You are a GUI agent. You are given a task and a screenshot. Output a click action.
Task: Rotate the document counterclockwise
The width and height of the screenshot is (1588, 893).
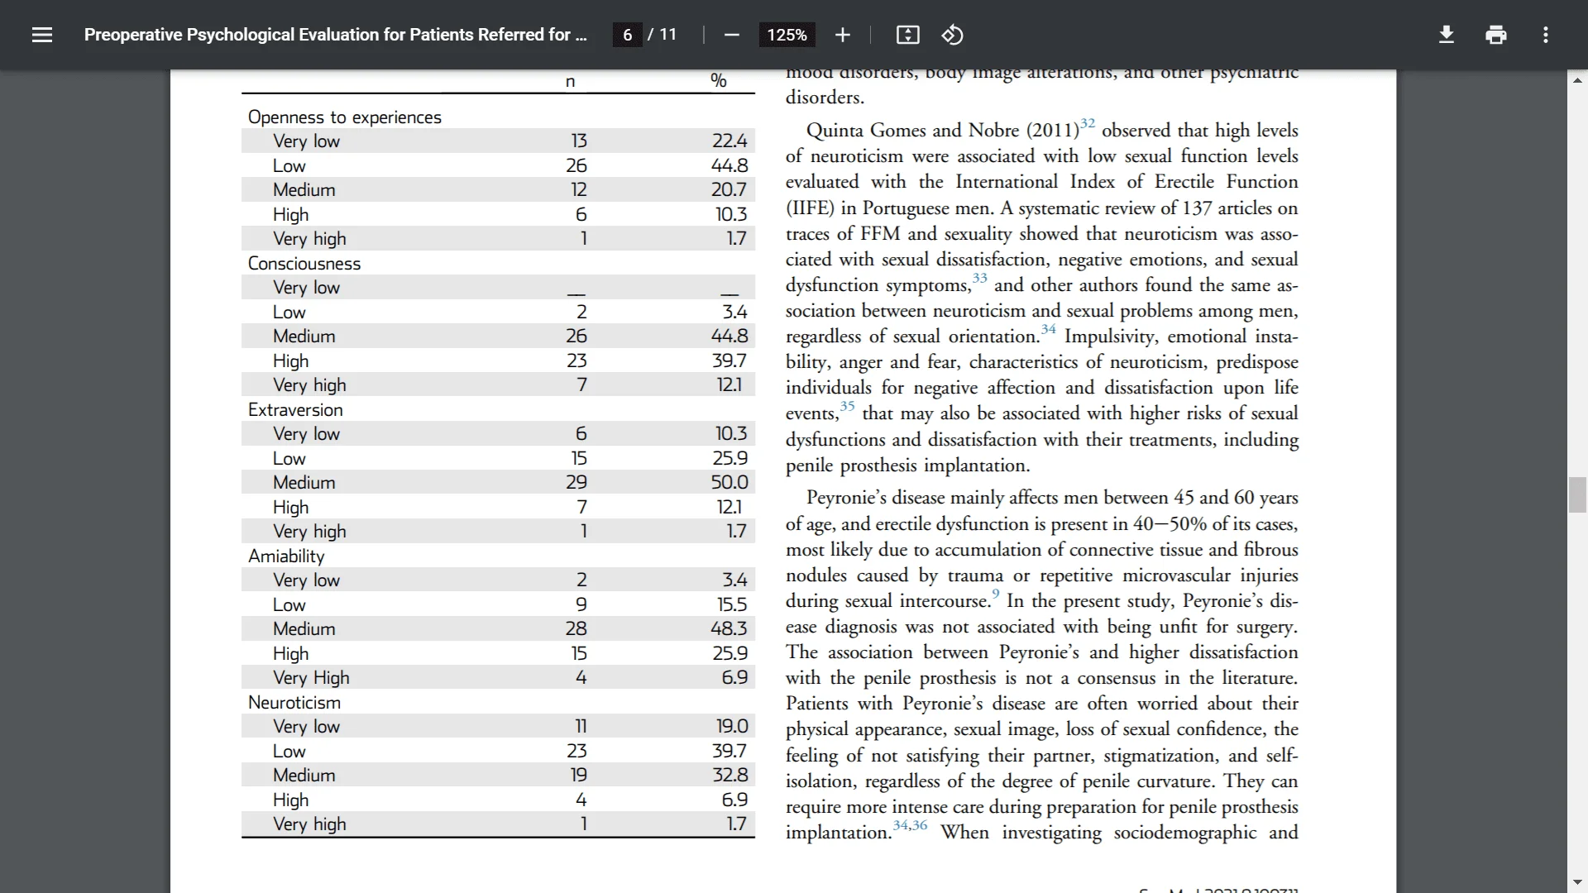(x=952, y=35)
